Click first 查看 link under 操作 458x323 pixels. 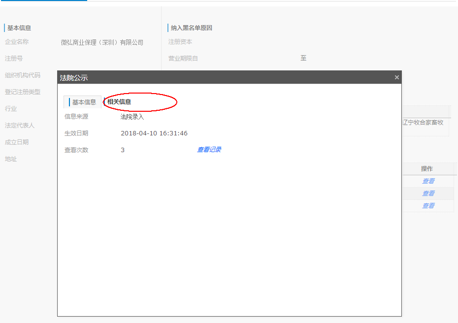coord(428,181)
